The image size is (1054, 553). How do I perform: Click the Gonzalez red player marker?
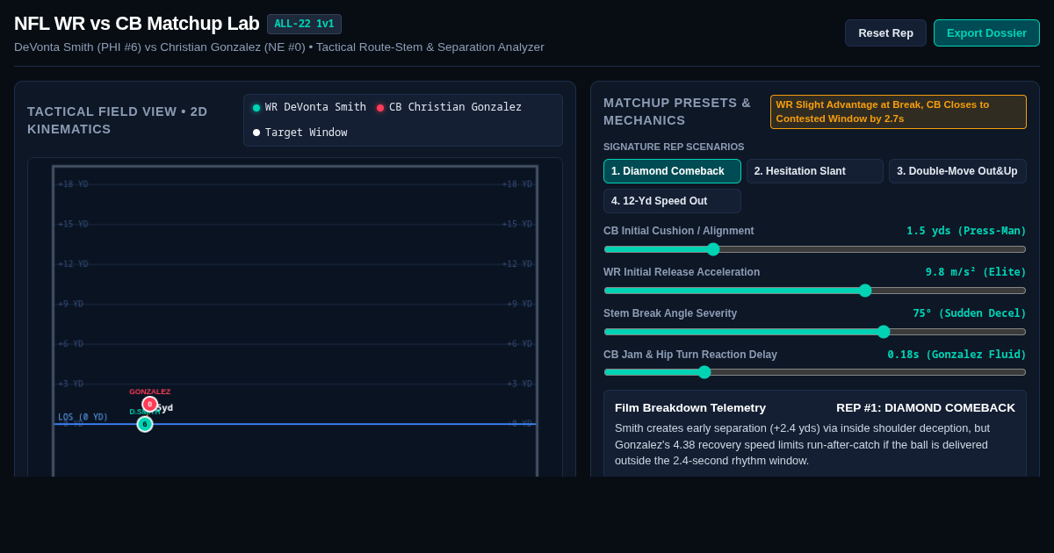(149, 404)
